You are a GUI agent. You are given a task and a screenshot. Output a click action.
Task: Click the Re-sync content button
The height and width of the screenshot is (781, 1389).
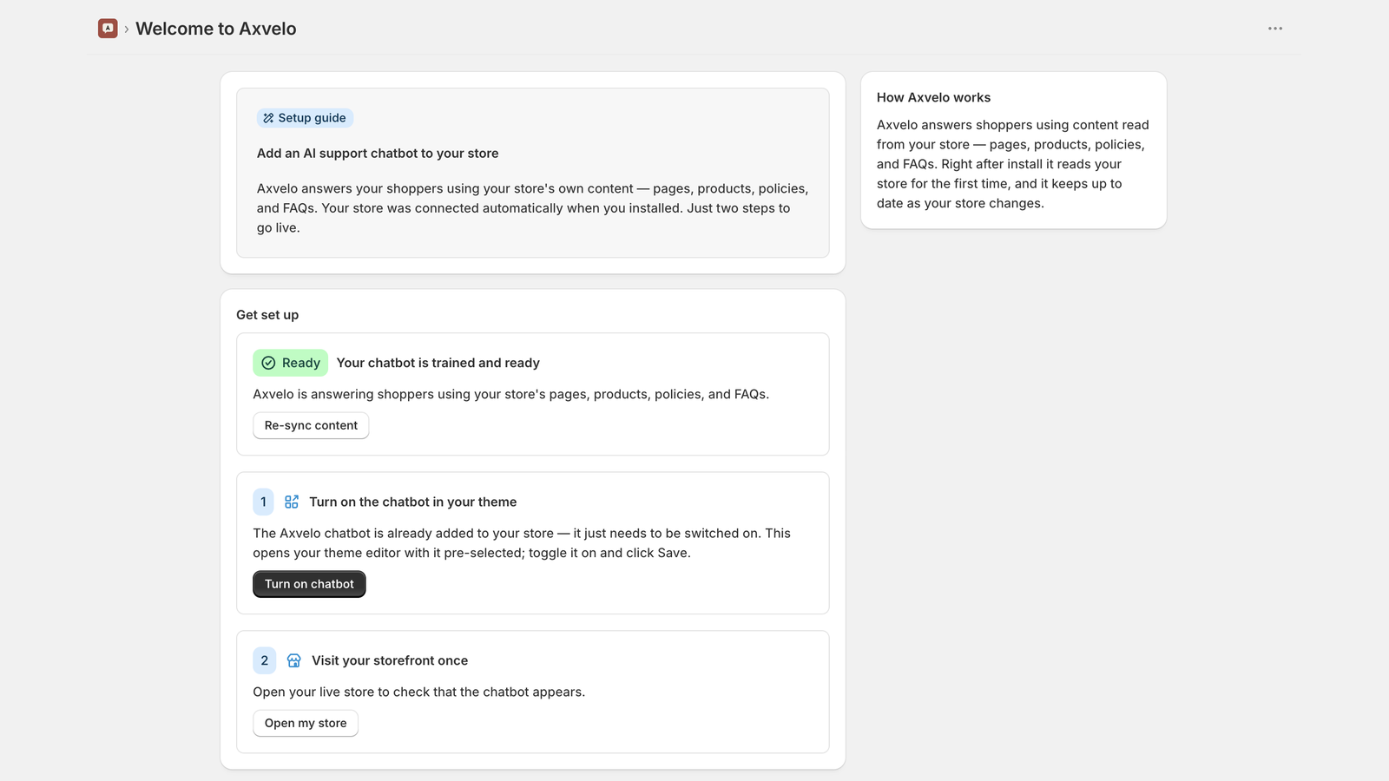[311, 425]
